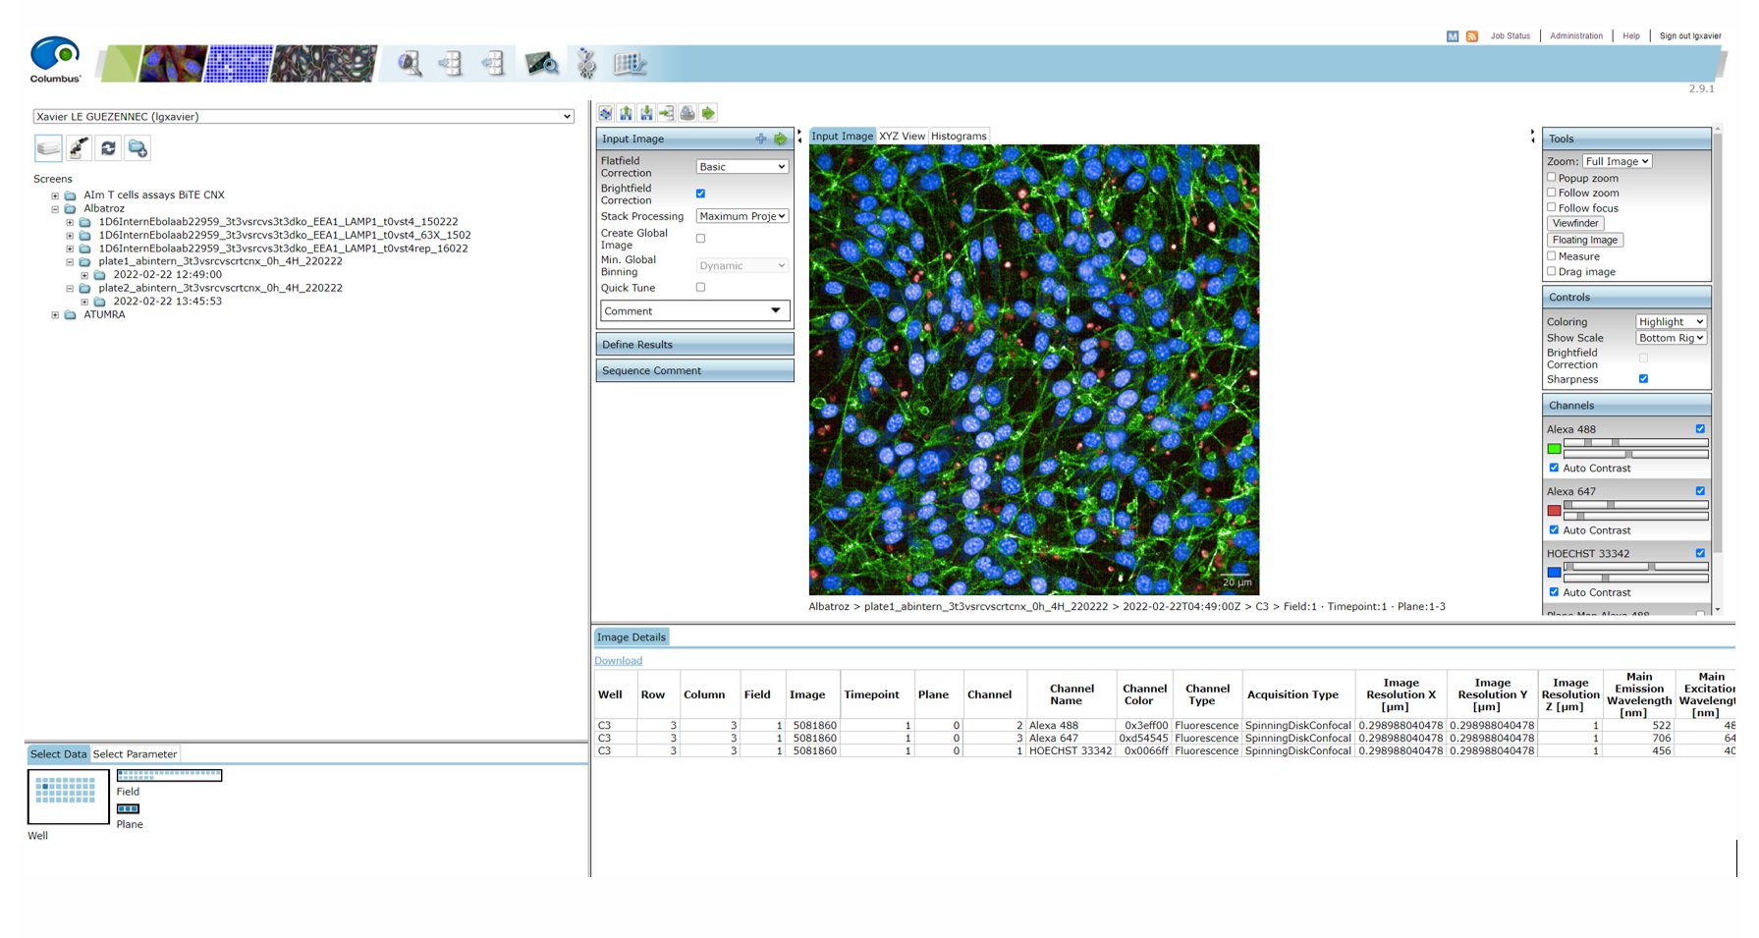Image resolution: width=1759 pixels, height=938 pixels.
Task: Enable Quick Tune checkbox
Action: click(x=700, y=288)
